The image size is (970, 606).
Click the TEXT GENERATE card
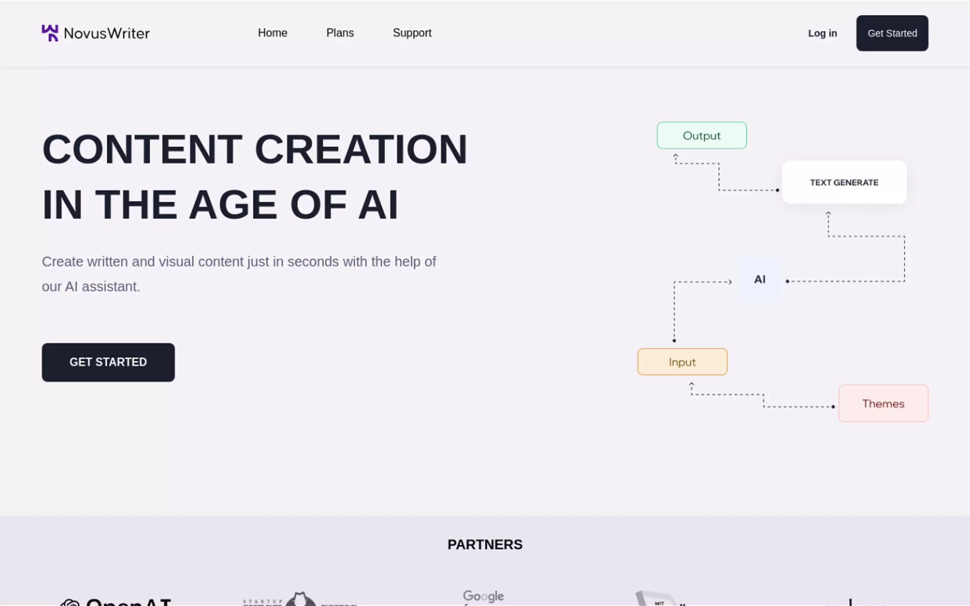click(x=844, y=182)
